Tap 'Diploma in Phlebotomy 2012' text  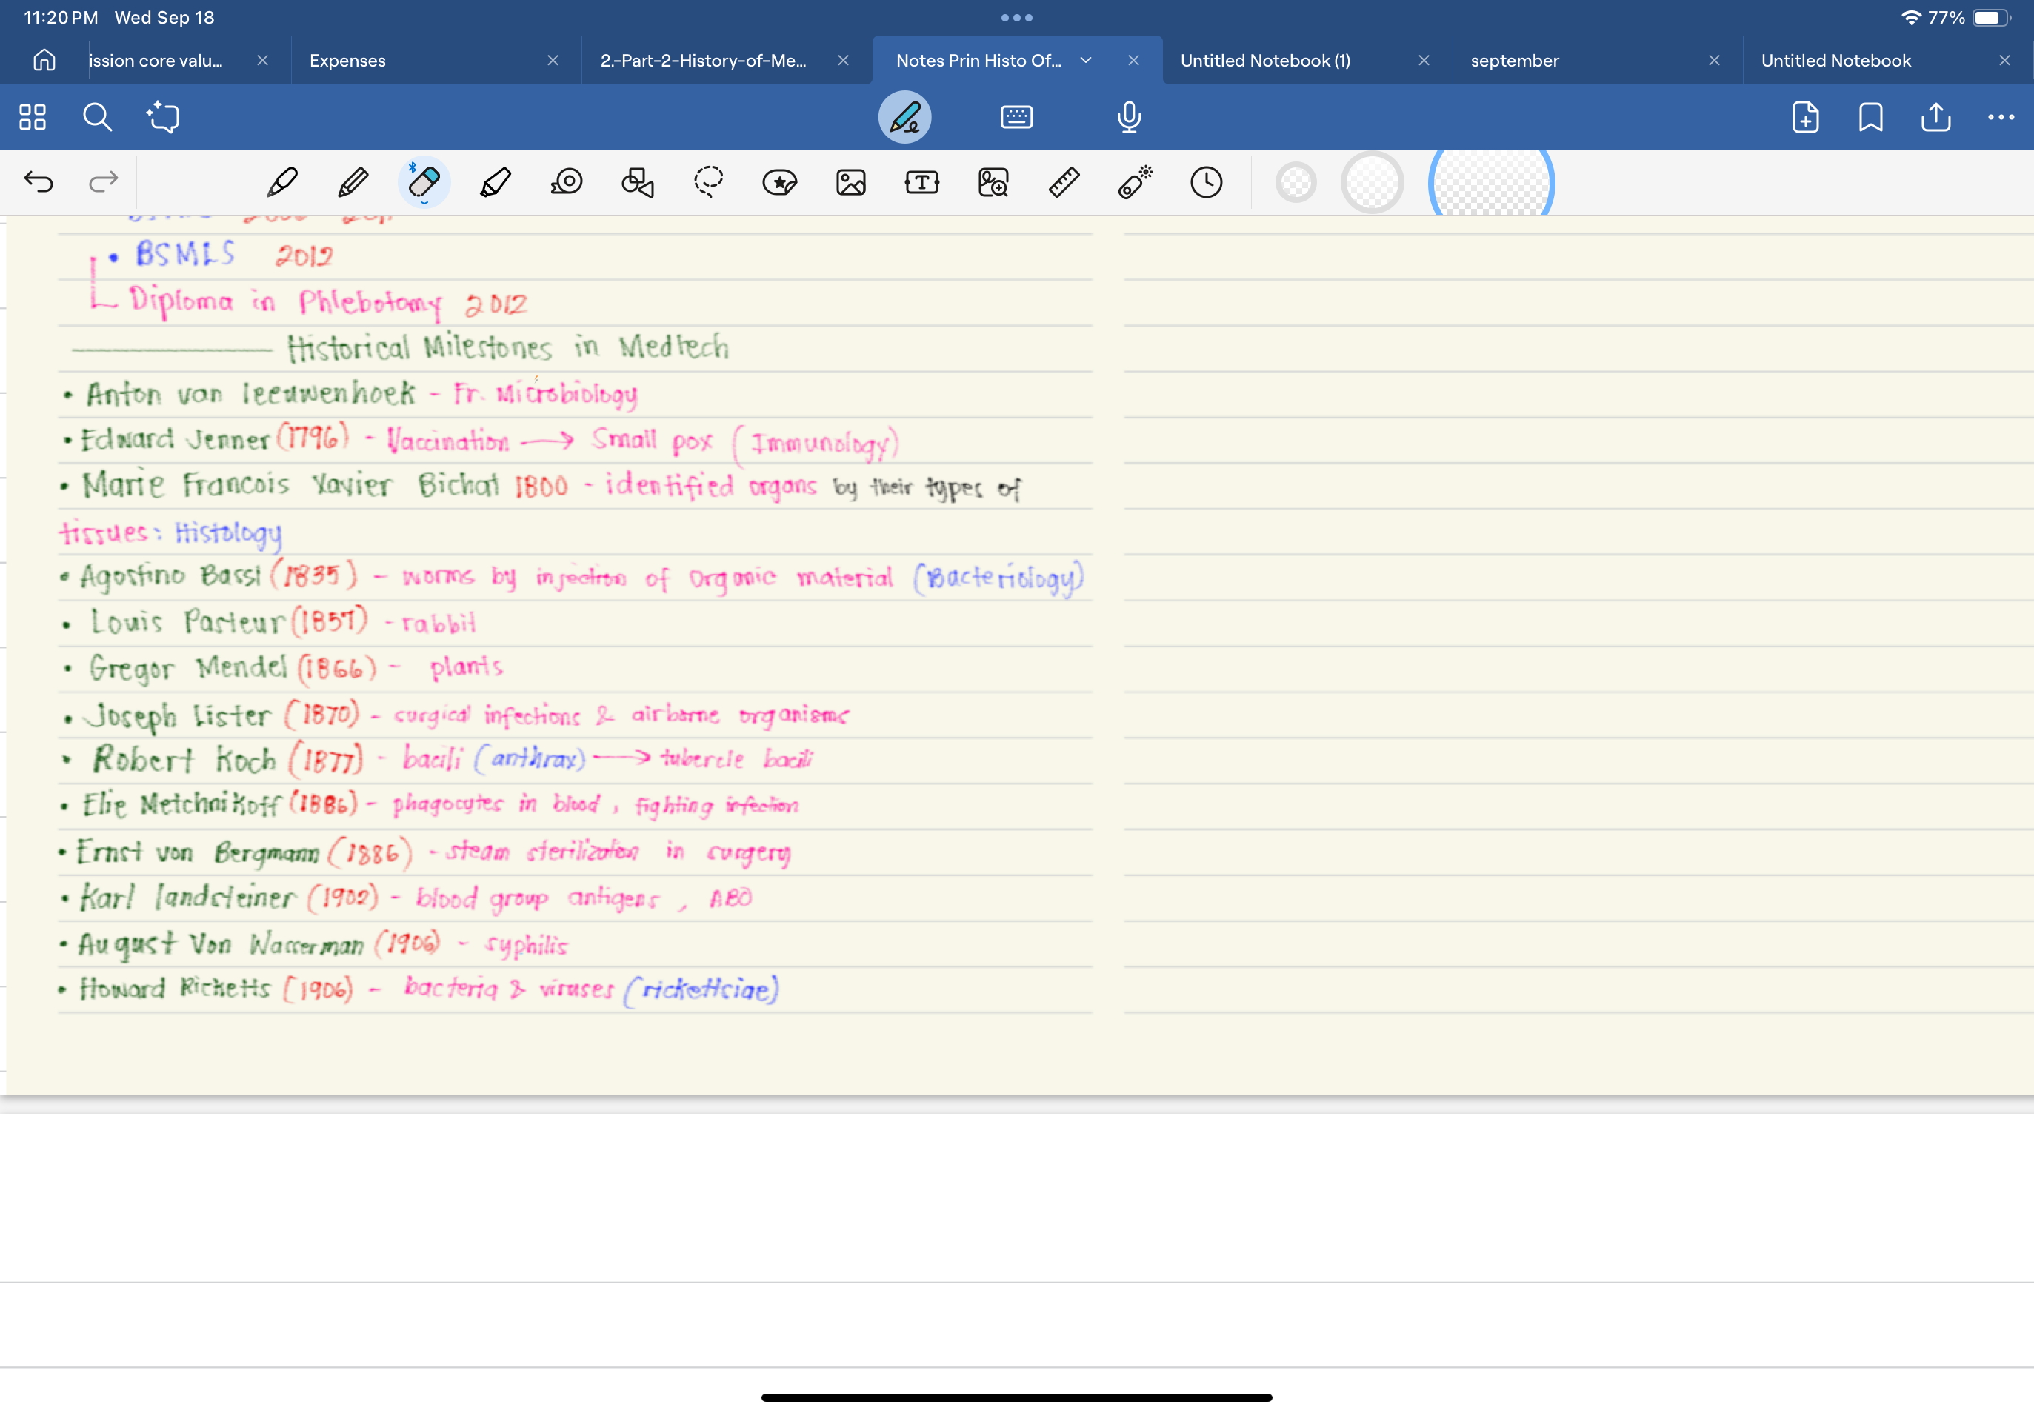tap(329, 302)
